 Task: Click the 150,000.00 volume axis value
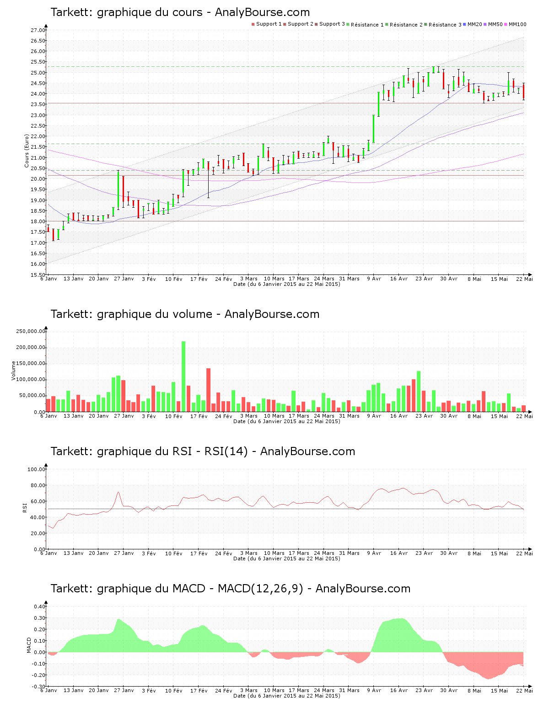(x=31, y=364)
